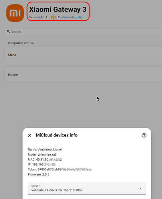This screenshot has width=162, height=199.
Task: Open the Custom integration link
Action: pos(71,18)
